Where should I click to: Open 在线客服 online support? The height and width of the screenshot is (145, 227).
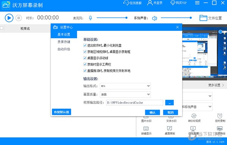click(x=132, y=3)
